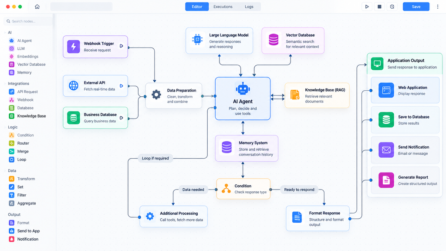This screenshot has height=251, width=446.
Task: Click the Data needed edge label
Action: (x=193, y=190)
